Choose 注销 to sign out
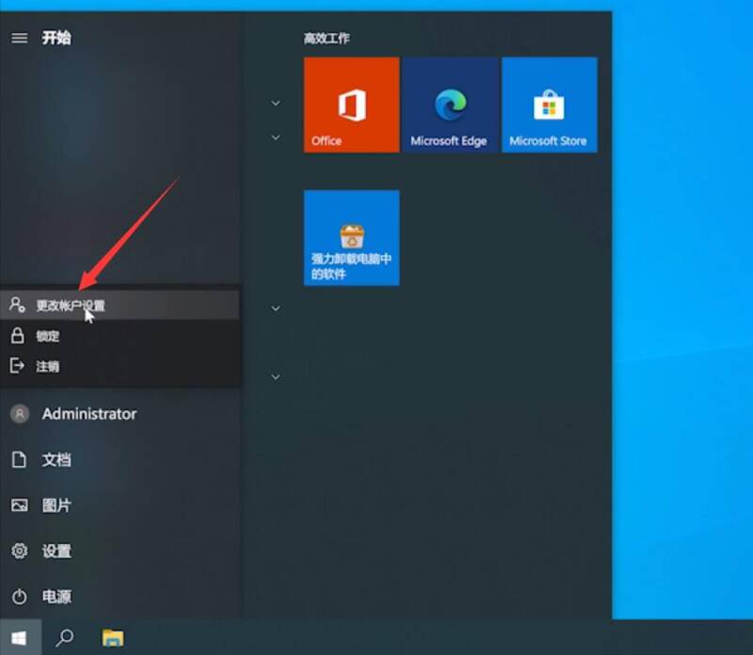Image resolution: width=753 pixels, height=655 pixels. coord(120,366)
